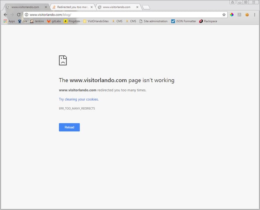Click the 'page isn't working' heading
The image size is (260, 210).
tap(116, 80)
